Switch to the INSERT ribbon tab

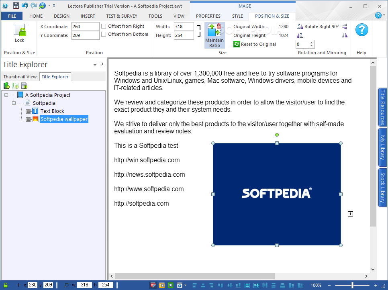[x=88, y=16]
